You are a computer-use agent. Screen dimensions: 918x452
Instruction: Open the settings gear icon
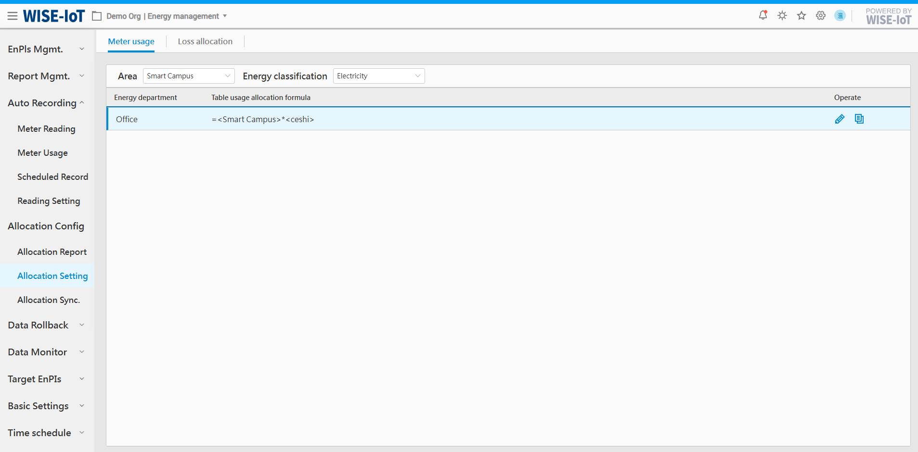[x=821, y=16]
